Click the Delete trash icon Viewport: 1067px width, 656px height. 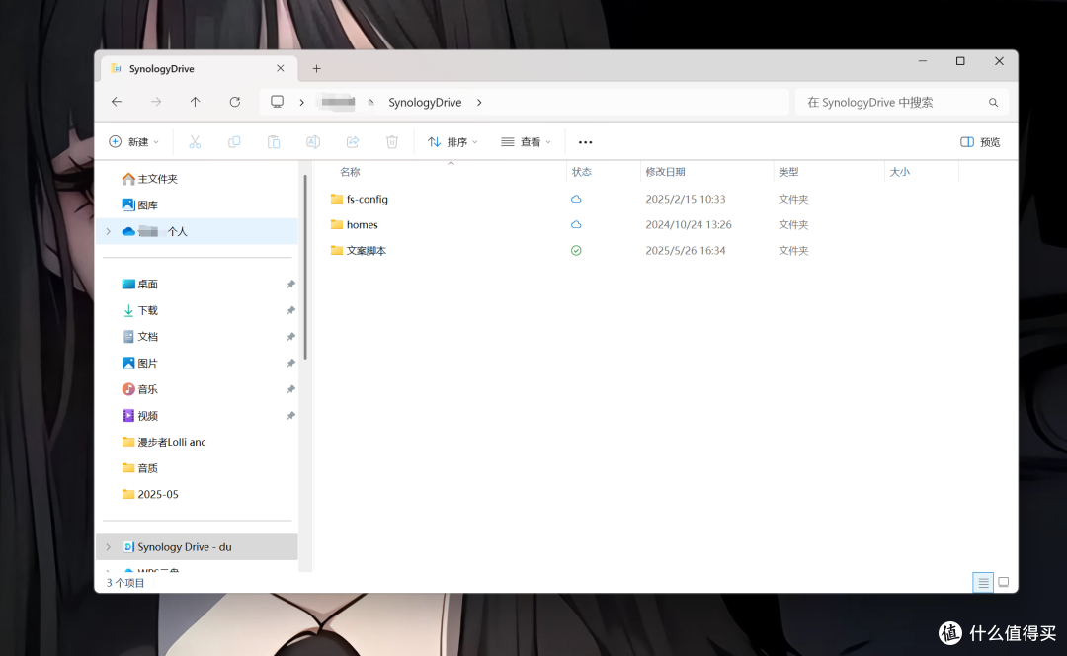coord(392,142)
